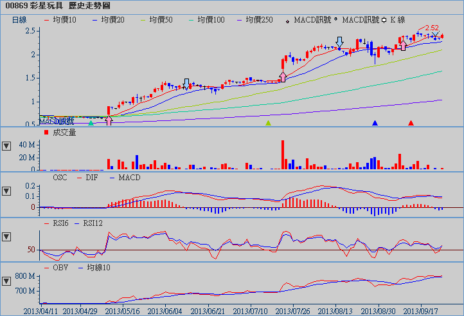Screen dimensions: 464x316
Task: Select the 日線 daily chart label
Action: [x=20, y=20]
